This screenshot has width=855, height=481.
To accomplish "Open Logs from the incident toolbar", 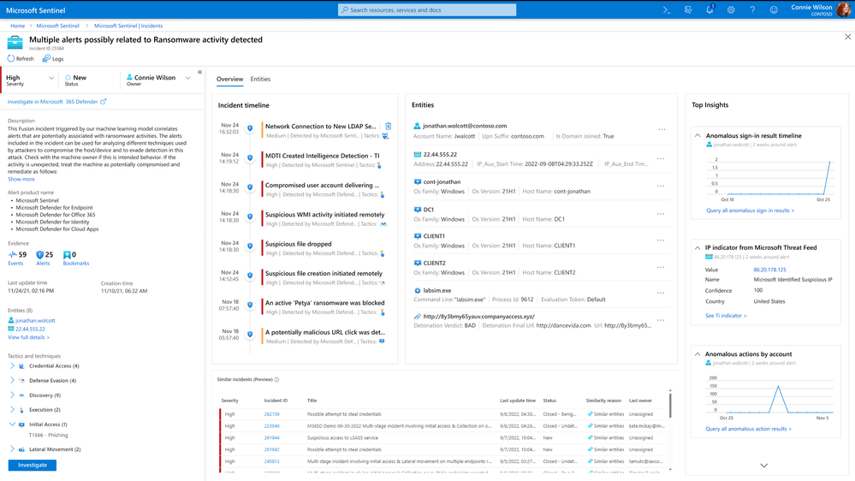I will point(53,58).
